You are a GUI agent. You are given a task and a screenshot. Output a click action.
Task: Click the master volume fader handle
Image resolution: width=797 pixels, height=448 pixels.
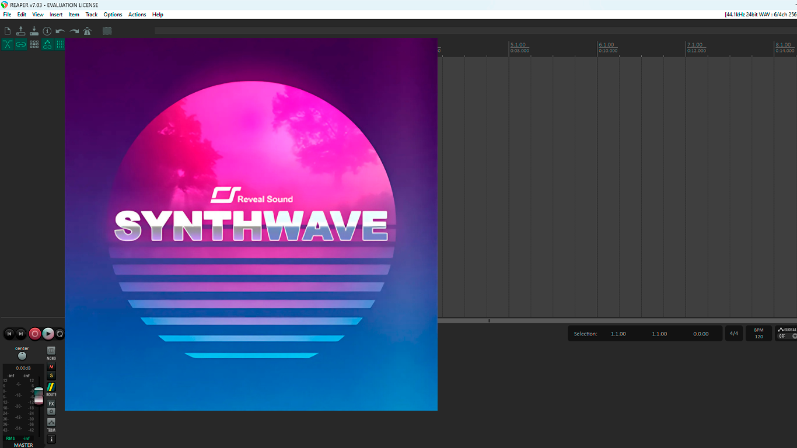click(39, 395)
